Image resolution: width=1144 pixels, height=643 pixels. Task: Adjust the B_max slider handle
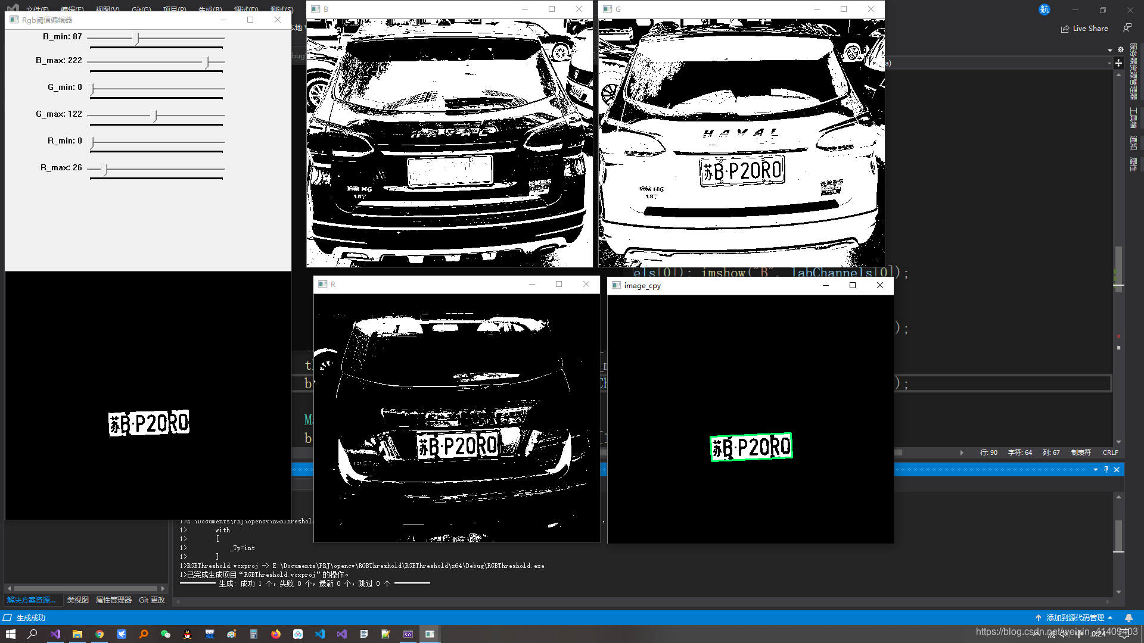(207, 62)
